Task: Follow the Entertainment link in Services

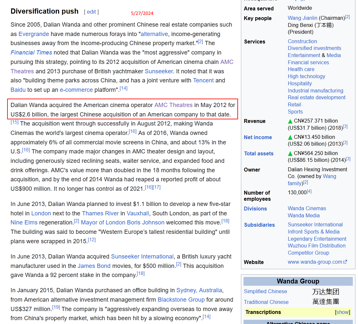Action: [x=304, y=55]
